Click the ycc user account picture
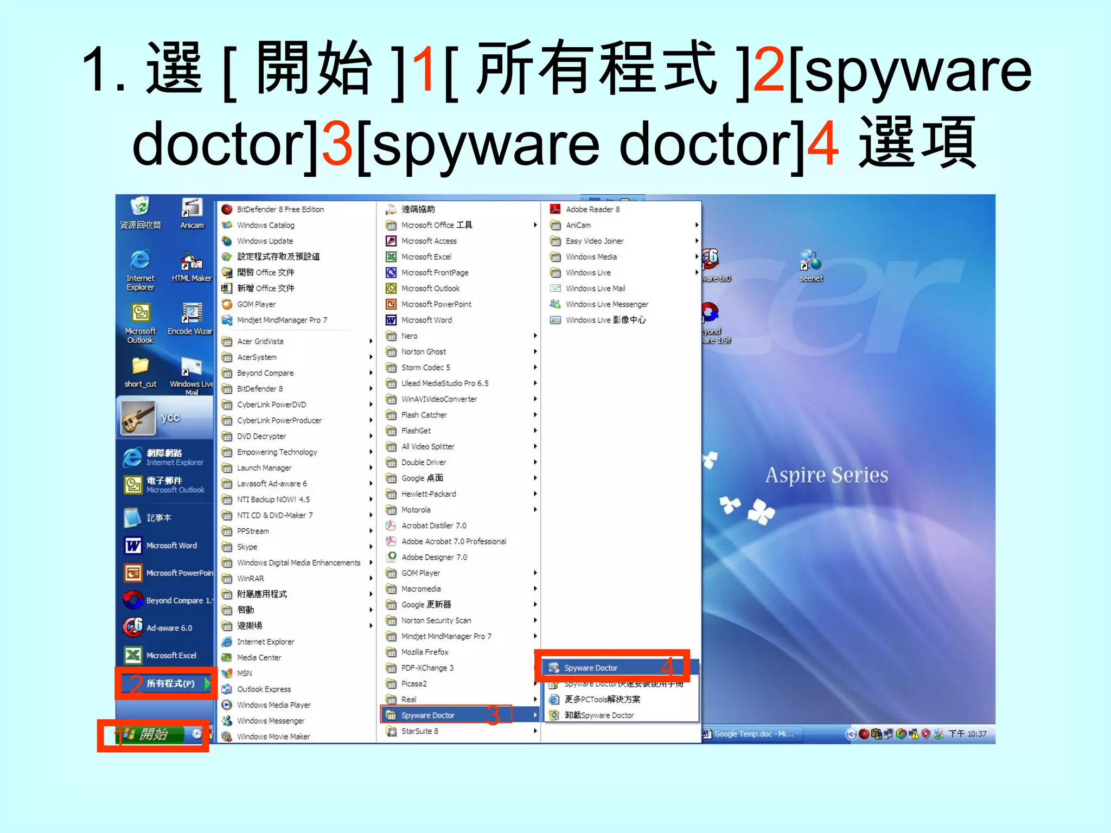The image size is (1111, 833). pyautogui.click(x=138, y=417)
